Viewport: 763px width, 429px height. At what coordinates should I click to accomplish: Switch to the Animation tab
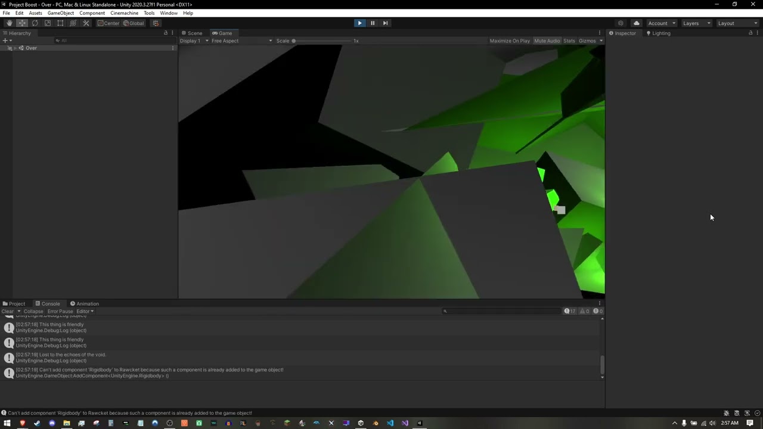pos(85,303)
